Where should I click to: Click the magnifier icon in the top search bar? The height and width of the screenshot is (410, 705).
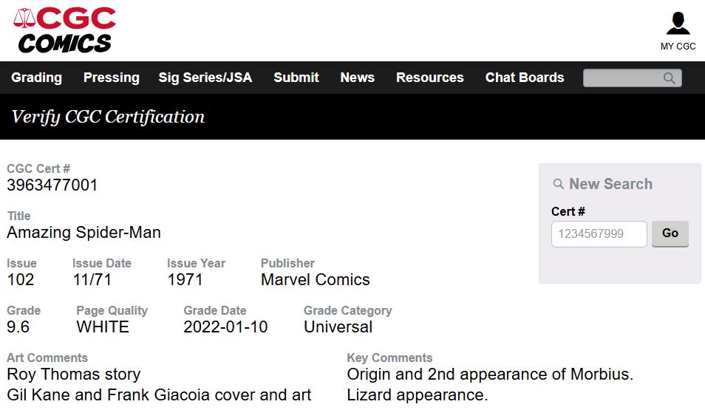click(x=669, y=78)
